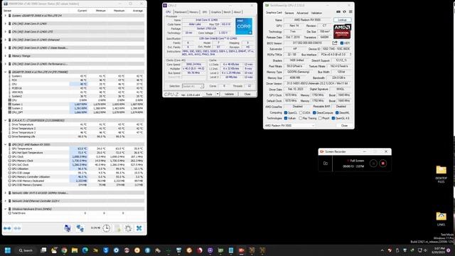Toggle the PhysX checkbox in GPU-Z
The height and width of the screenshot is (256, 455).
click(x=320, y=119)
